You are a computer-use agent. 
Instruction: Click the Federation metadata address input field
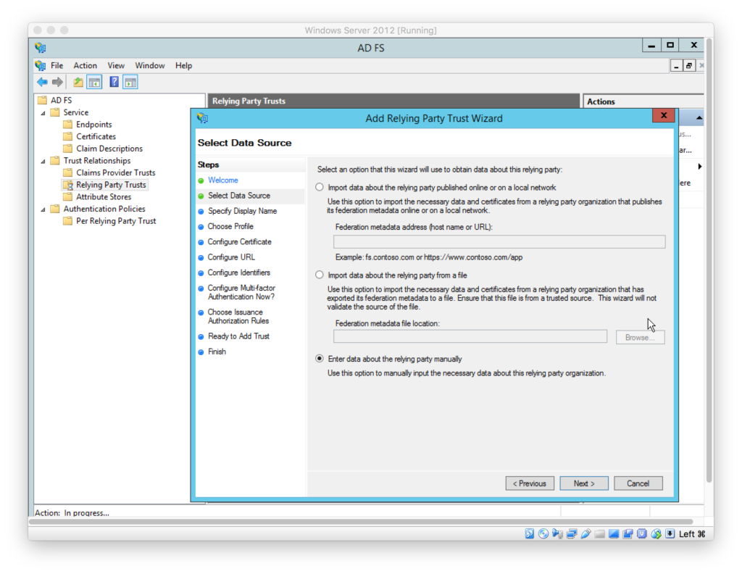tap(499, 242)
